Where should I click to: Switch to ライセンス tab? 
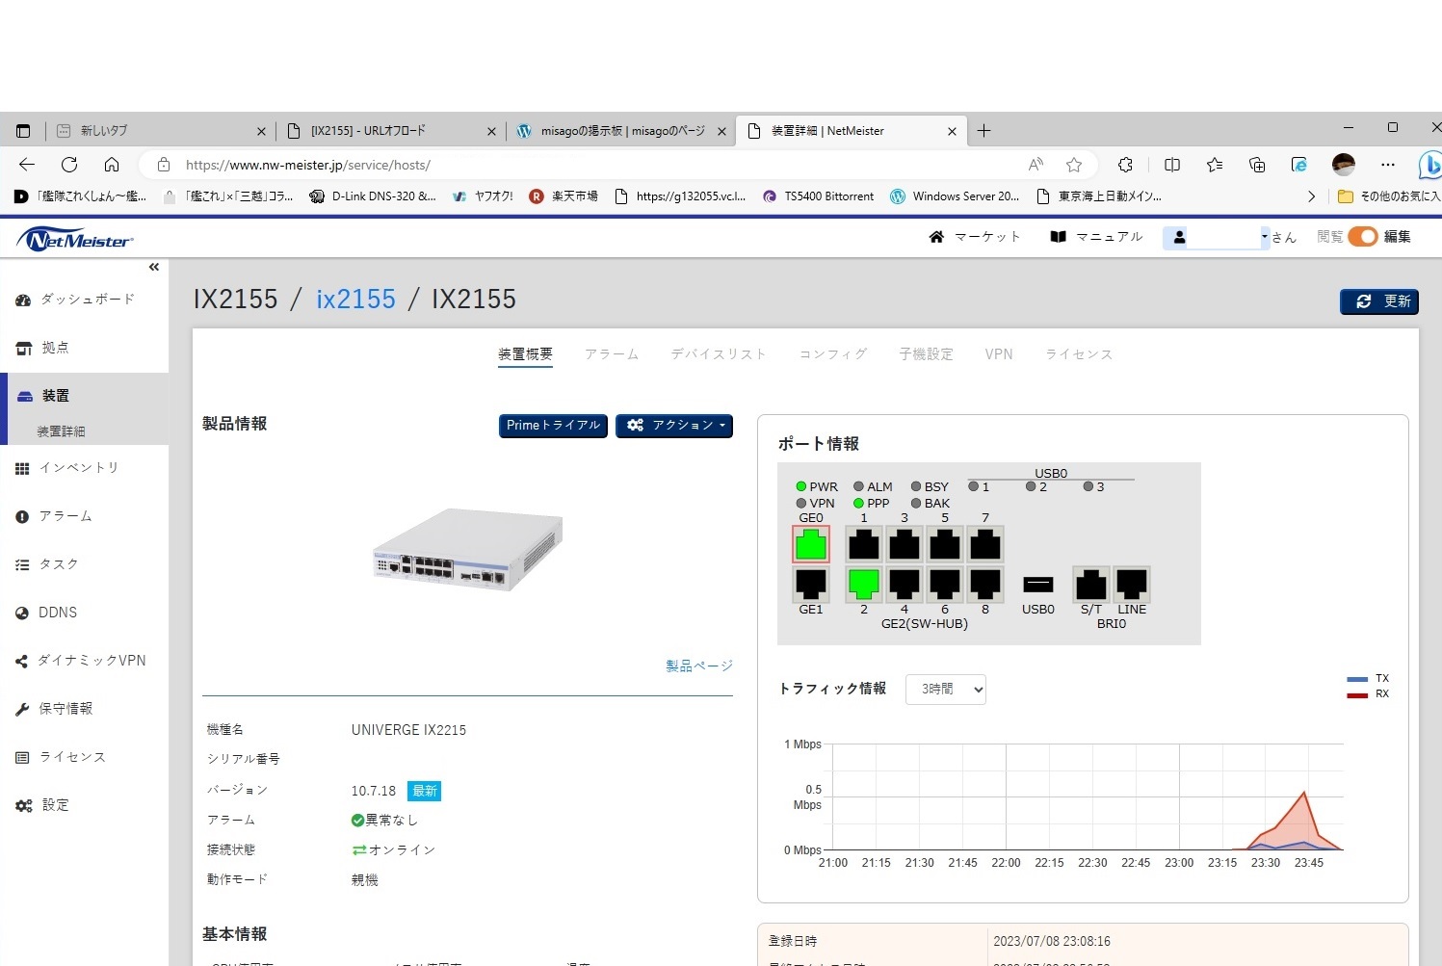[x=1079, y=354]
